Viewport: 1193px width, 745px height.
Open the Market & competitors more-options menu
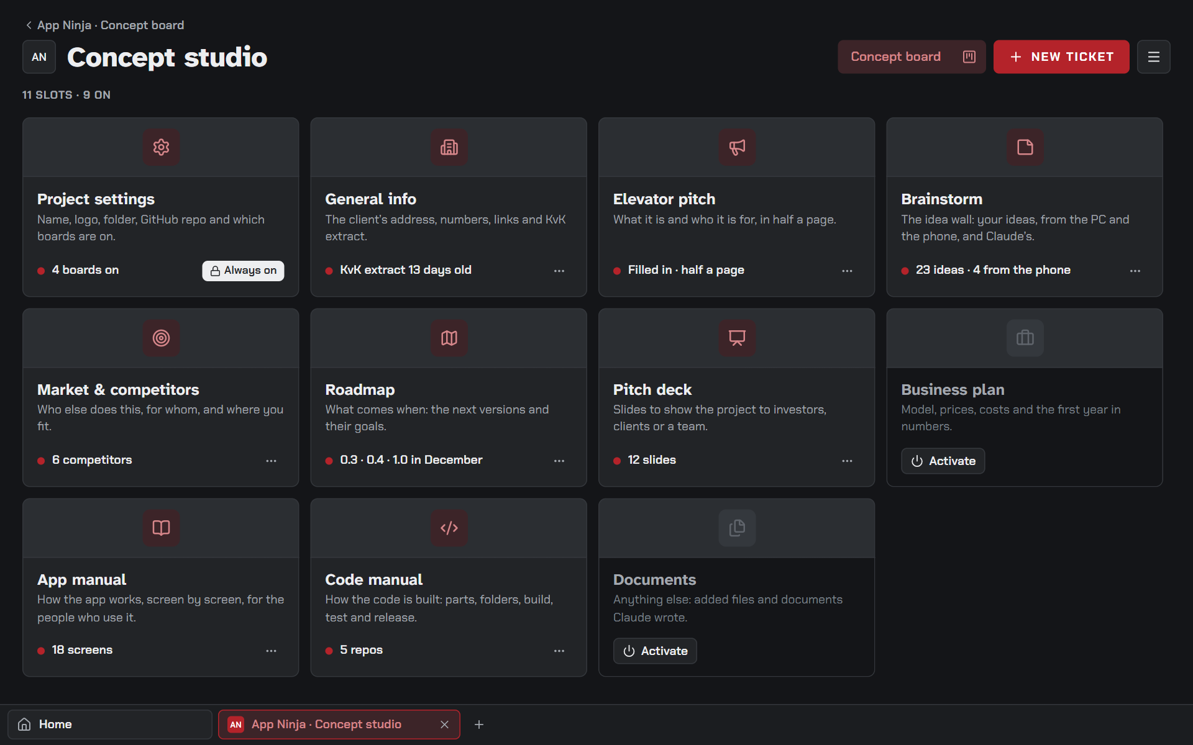(271, 461)
